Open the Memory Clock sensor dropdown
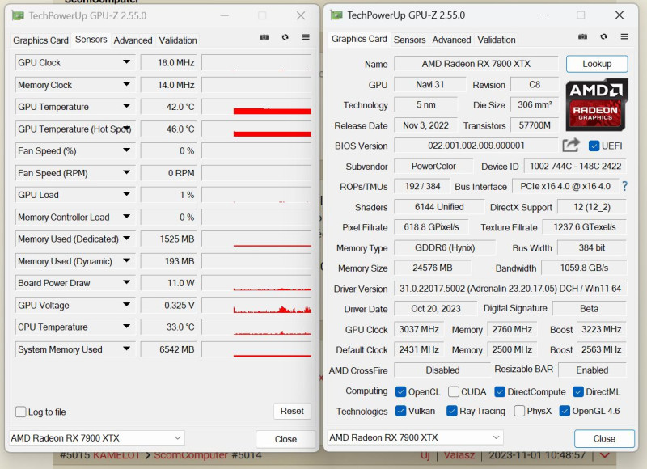647x469 pixels. (126, 85)
